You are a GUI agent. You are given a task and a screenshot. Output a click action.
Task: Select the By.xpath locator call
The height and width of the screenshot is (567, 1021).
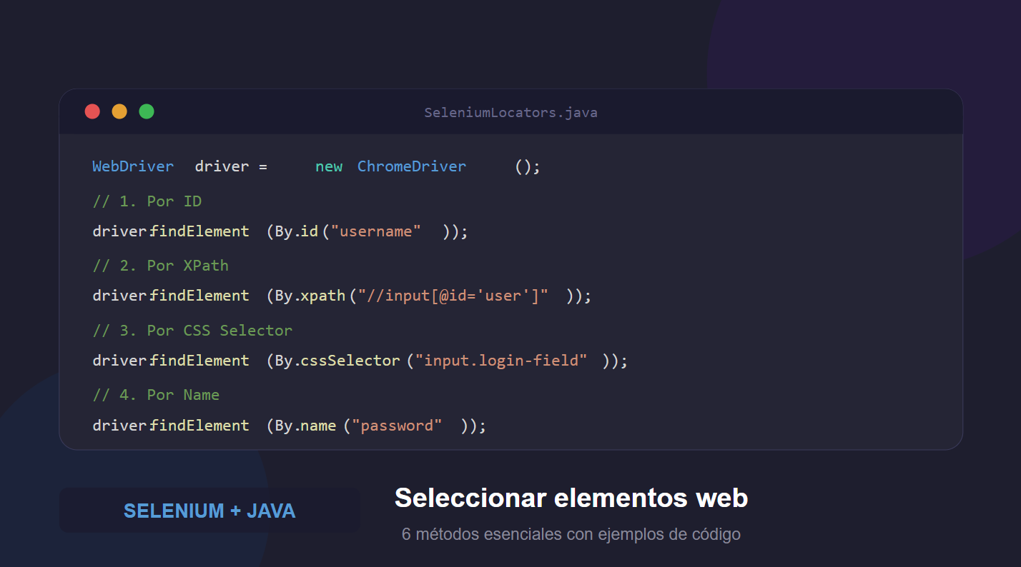coord(309,295)
